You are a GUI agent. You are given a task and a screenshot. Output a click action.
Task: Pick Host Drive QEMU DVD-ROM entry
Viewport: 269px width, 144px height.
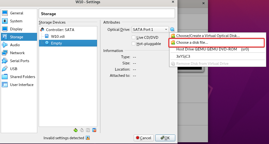217,49
